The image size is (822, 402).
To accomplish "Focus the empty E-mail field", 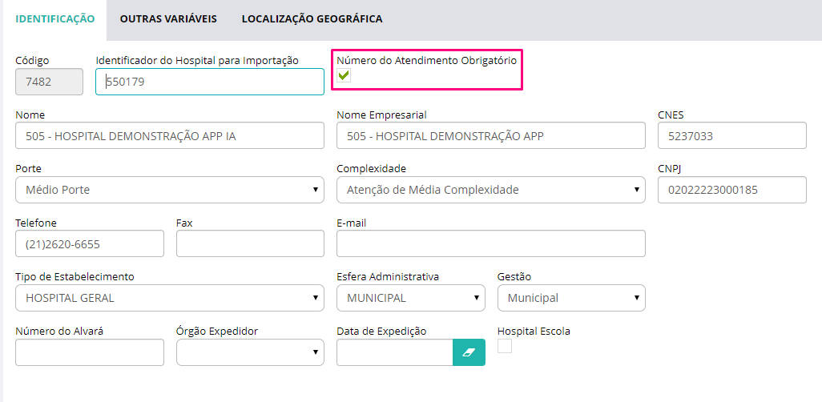I will 490,243.
